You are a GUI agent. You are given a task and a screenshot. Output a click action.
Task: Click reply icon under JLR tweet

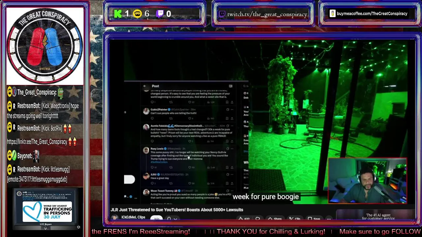click(x=152, y=183)
